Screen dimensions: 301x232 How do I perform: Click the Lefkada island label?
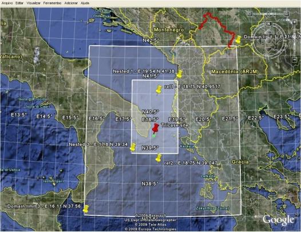[208, 176]
